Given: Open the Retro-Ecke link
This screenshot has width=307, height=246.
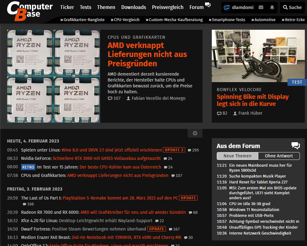Looking at the screenshot, I should 293,20.
